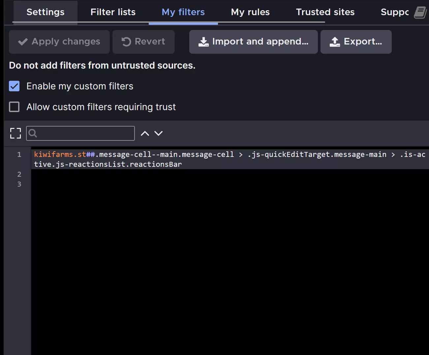Switch to the Filter lists tab
429x355 pixels.
pos(113,12)
